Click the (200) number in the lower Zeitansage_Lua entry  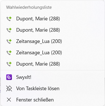56,53
